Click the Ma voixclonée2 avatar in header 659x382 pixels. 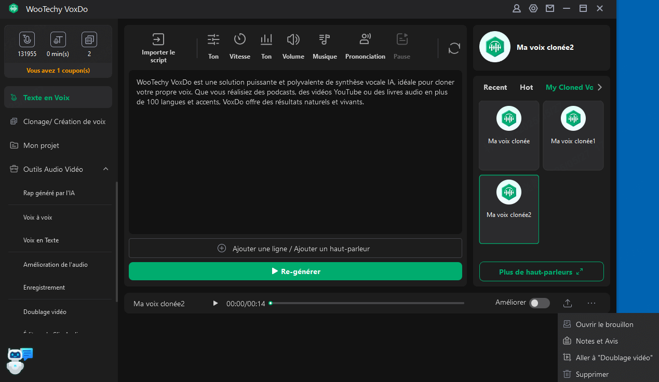(x=494, y=47)
